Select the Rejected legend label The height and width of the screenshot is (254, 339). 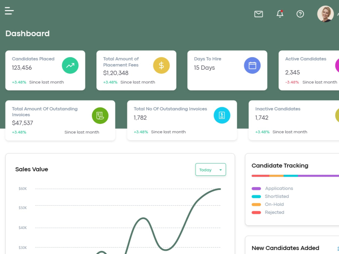[x=274, y=212]
